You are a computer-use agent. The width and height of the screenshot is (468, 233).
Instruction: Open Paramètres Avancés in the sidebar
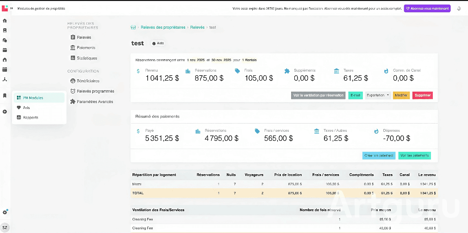95,102
